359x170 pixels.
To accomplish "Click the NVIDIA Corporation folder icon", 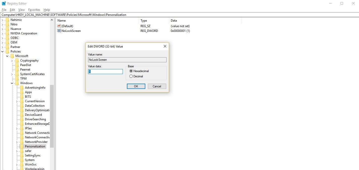I will coord(7,33).
